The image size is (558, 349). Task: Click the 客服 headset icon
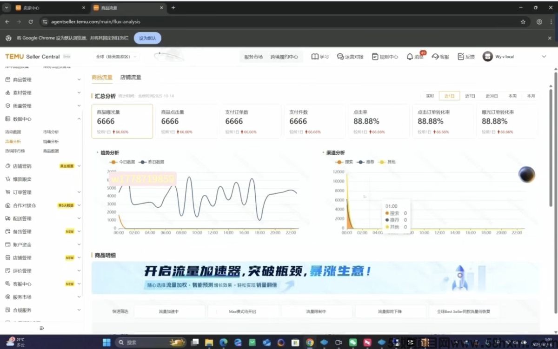tap(435, 56)
